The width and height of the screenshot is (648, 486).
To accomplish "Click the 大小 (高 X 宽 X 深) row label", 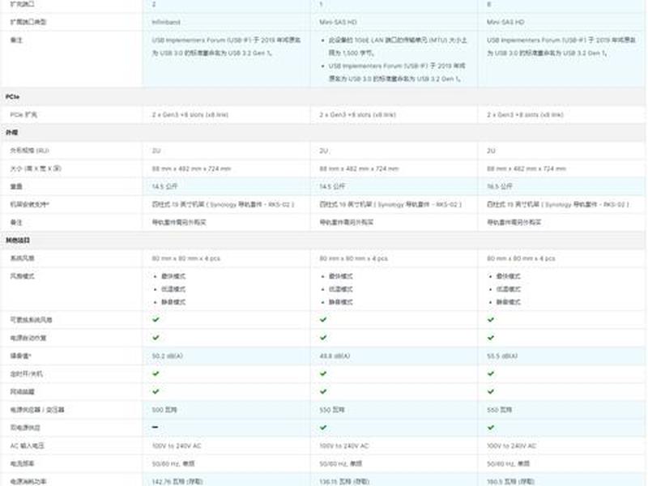I will point(36,168).
